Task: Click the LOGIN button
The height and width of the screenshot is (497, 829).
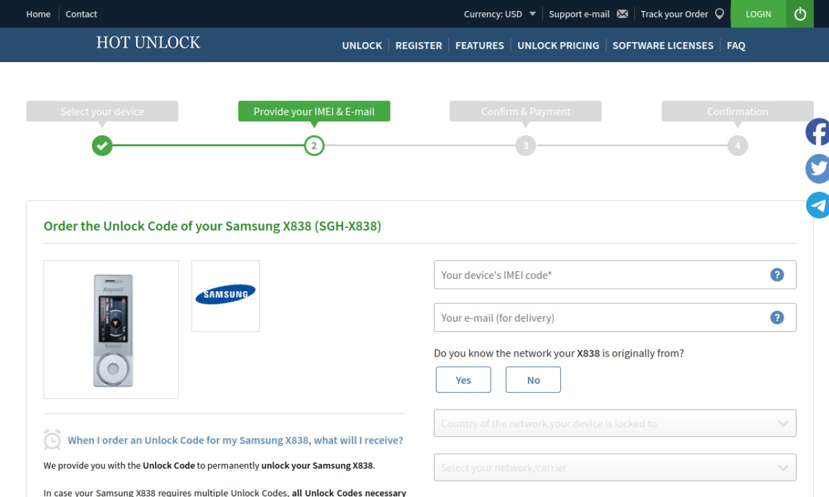Action: (x=758, y=14)
